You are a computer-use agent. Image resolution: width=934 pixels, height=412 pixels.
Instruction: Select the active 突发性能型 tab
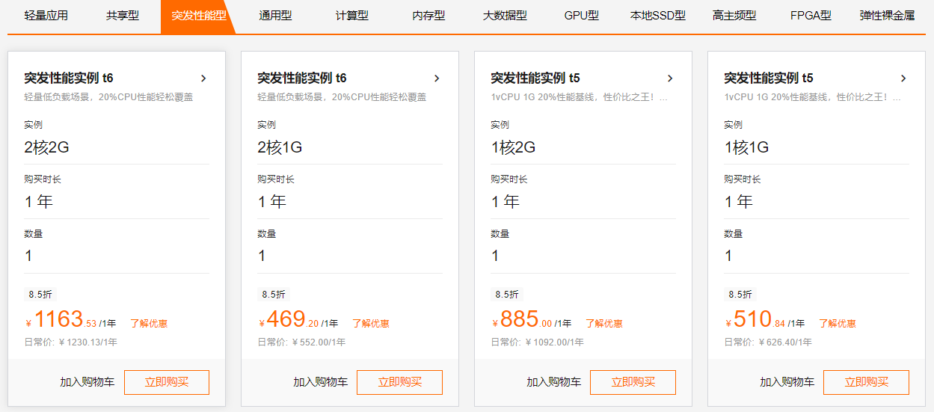tap(198, 16)
